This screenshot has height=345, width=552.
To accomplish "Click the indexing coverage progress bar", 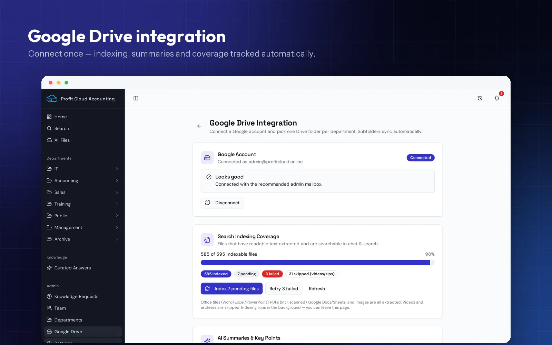I will coord(318,263).
